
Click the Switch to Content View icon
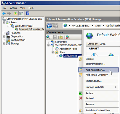pyautogui.click(x=81, y=110)
